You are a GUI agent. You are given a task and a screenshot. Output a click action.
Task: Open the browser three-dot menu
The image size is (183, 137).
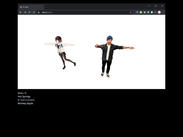coord(163,12)
